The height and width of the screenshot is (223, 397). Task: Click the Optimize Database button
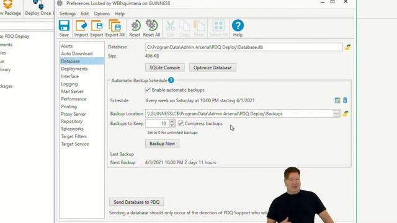pos(212,68)
